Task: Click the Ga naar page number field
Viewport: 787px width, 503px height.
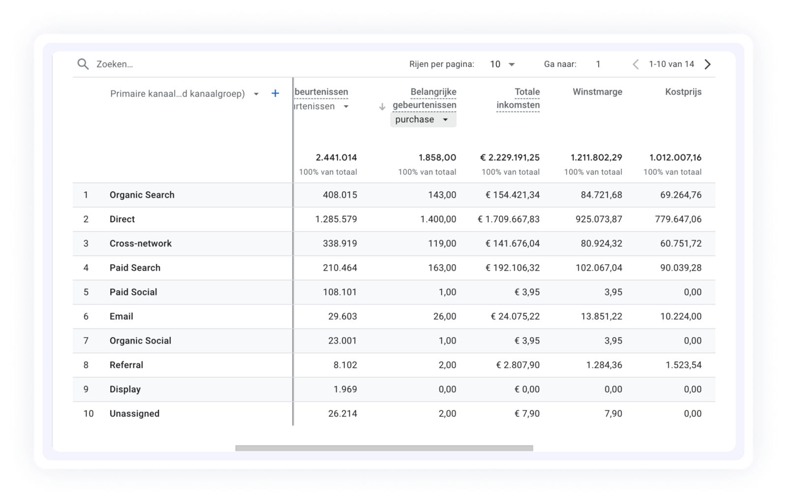Action: (598, 64)
